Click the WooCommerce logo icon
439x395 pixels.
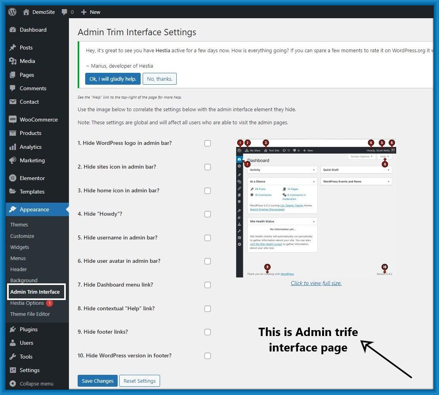(x=13, y=120)
